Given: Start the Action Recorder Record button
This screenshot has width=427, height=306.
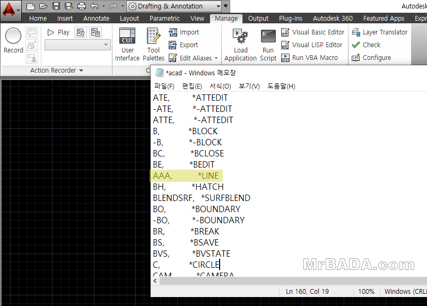Looking at the screenshot, I should pos(13,40).
